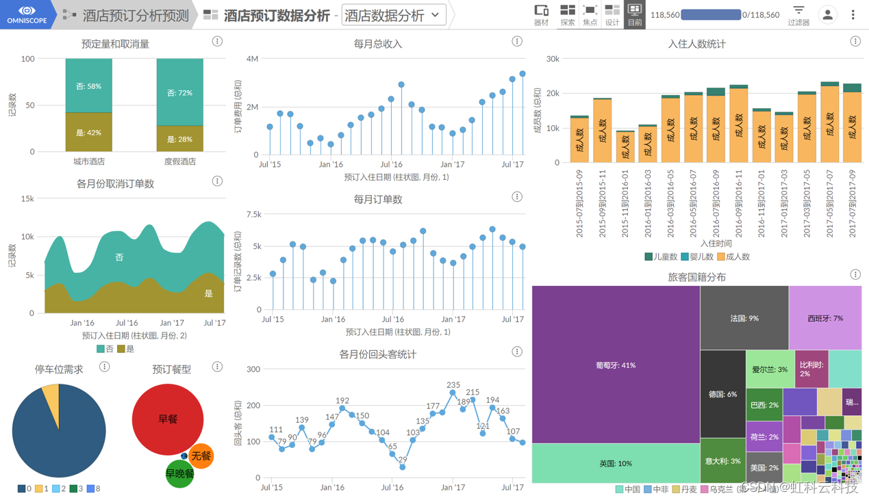Select the 爱尔兰: 3% treemap block
The image size is (869, 500).
770,369
